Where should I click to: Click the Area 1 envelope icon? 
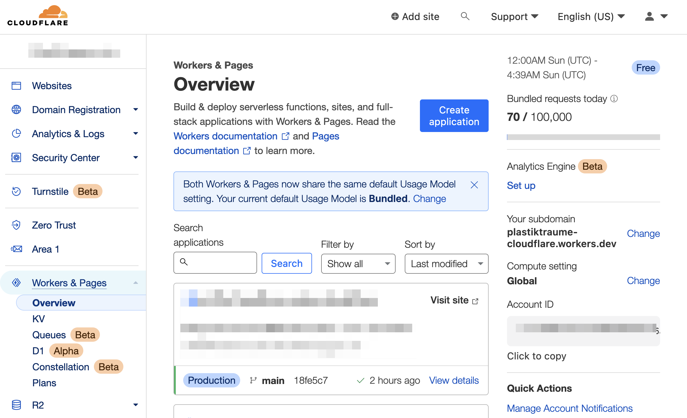click(x=16, y=249)
